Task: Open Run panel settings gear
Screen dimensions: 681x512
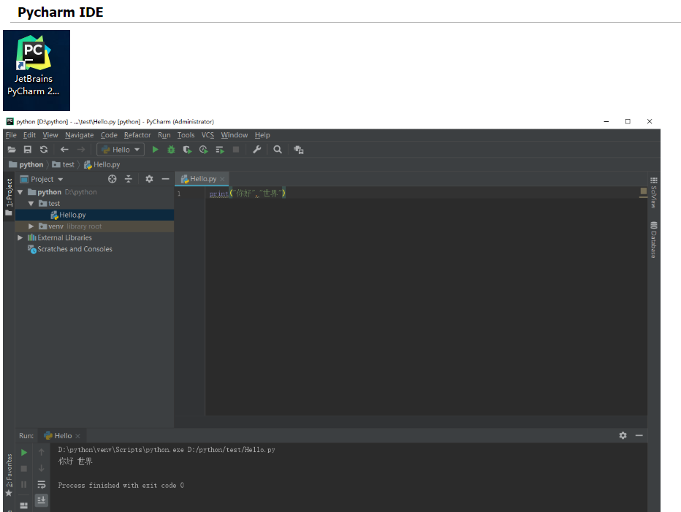Action: pos(623,435)
